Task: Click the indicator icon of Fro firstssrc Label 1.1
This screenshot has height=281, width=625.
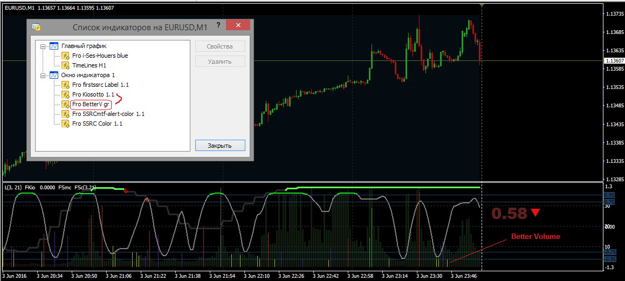Action: (x=65, y=85)
